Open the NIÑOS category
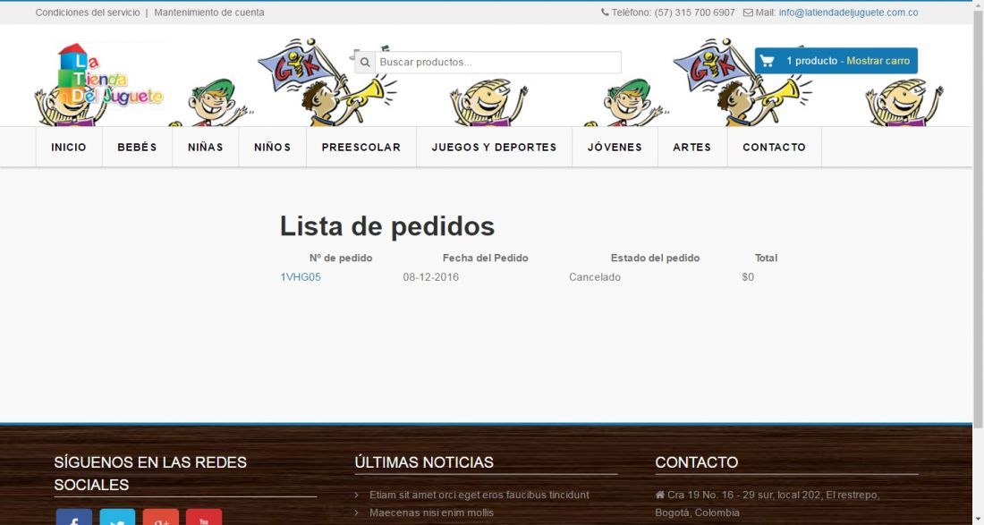The width and height of the screenshot is (984, 525). [272, 147]
